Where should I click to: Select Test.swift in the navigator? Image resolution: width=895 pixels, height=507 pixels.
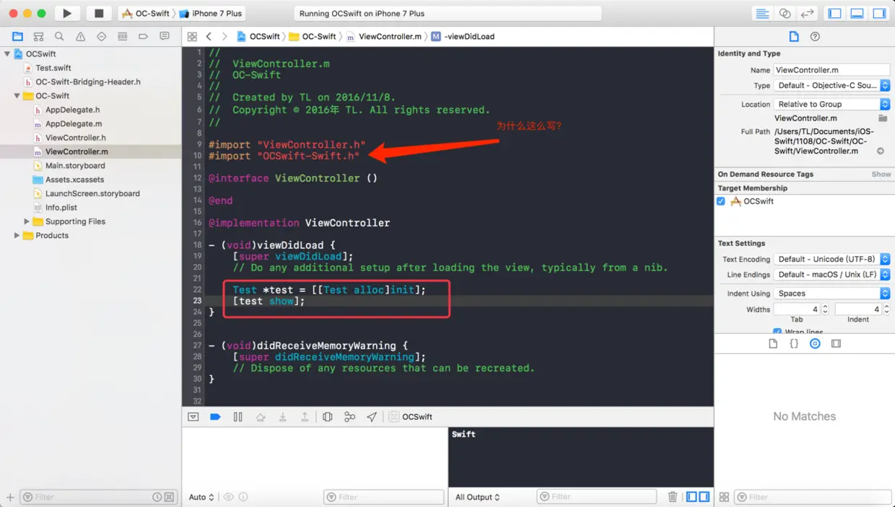coord(52,68)
